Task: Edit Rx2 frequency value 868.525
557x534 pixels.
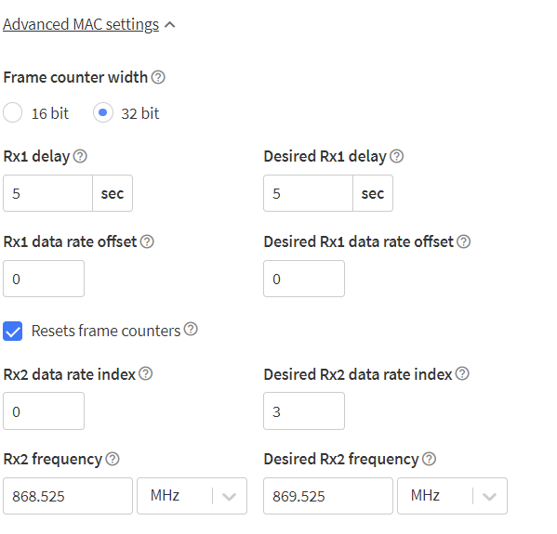Action: coord(68,496)
